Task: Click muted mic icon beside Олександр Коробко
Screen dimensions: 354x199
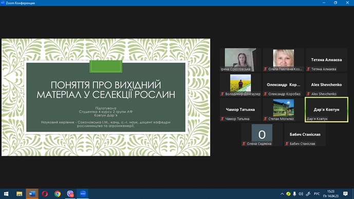Action: coord(266,94)
